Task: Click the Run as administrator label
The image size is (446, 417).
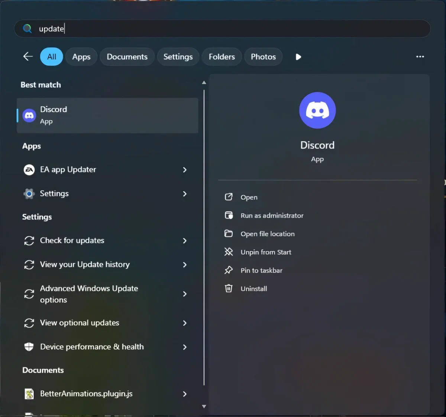Action: pyautogui.click(x=272, y=216)
